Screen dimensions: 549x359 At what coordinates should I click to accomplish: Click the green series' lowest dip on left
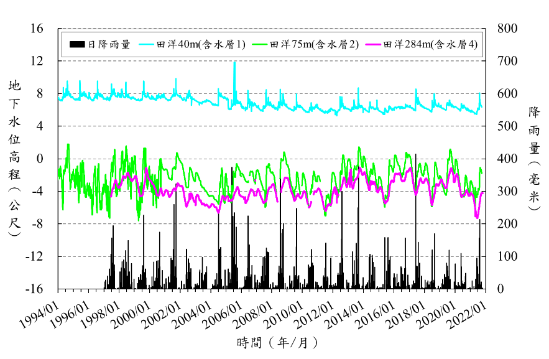tap(139, 220)
